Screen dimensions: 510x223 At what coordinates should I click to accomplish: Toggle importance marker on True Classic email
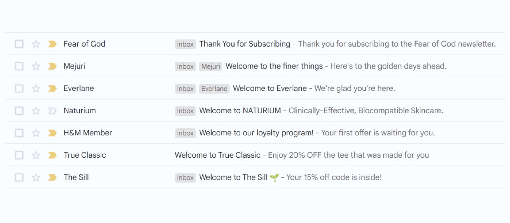click(x=52, y=155)
